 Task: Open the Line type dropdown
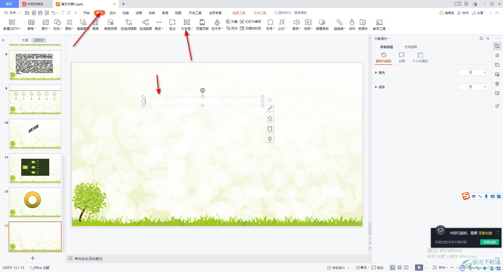[472, 87]
